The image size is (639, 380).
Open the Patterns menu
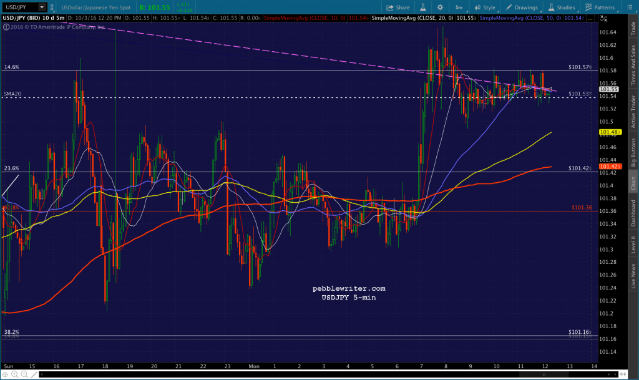click(600, 7)
